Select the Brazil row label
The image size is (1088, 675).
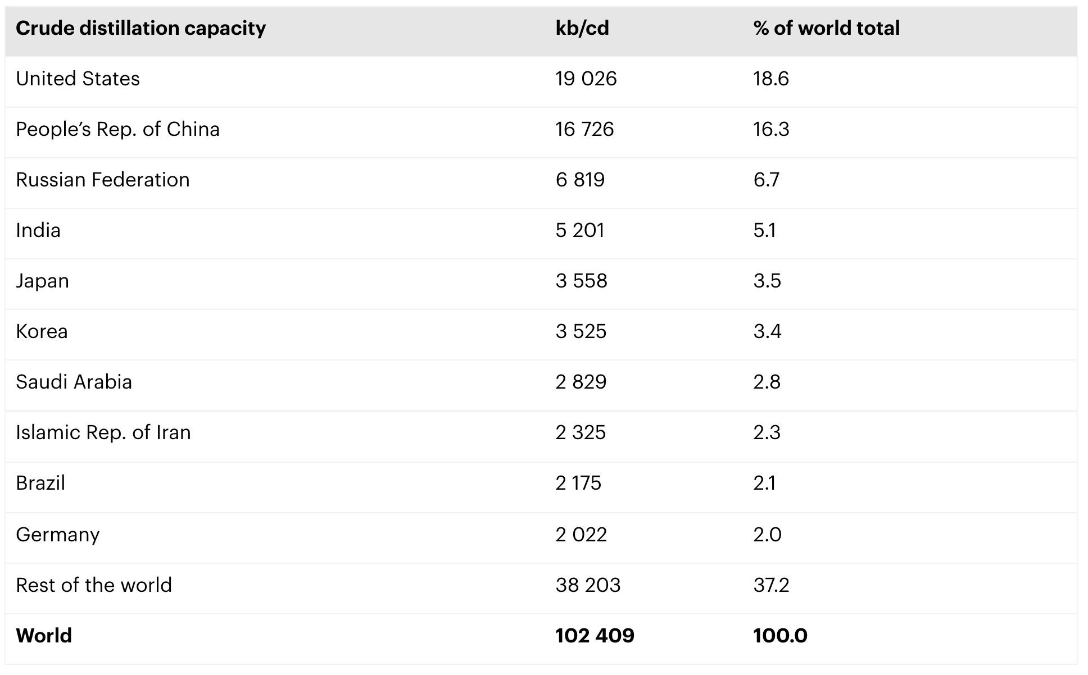point(40,483)
